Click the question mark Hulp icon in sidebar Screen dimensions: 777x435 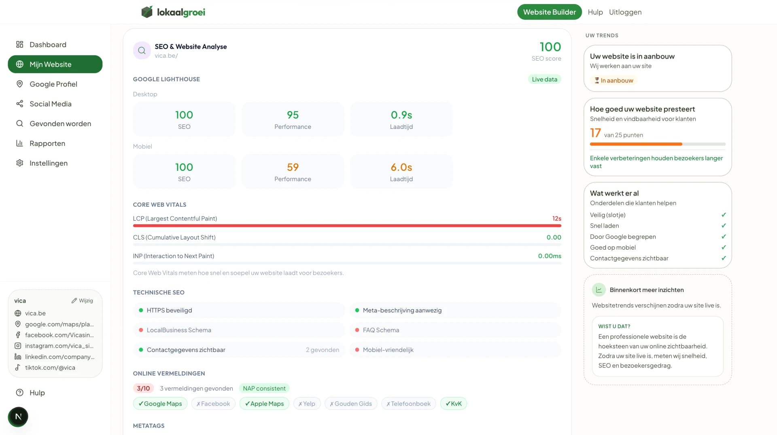point(19,393)
